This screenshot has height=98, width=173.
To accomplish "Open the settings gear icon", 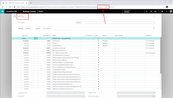I will click(x=162, y=11).
